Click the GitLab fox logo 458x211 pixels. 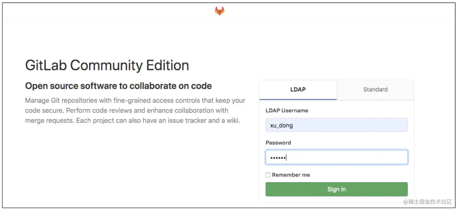point(220,11)
